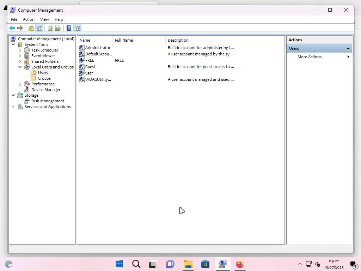Open Microsoft Store from the taskbar
This screenshot has width=361, height=271.
[205, 264]
